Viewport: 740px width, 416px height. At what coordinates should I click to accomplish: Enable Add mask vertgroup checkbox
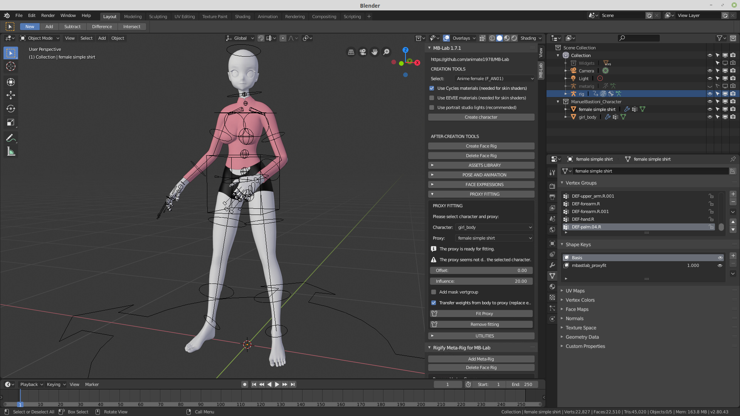(x=434, y=292)
